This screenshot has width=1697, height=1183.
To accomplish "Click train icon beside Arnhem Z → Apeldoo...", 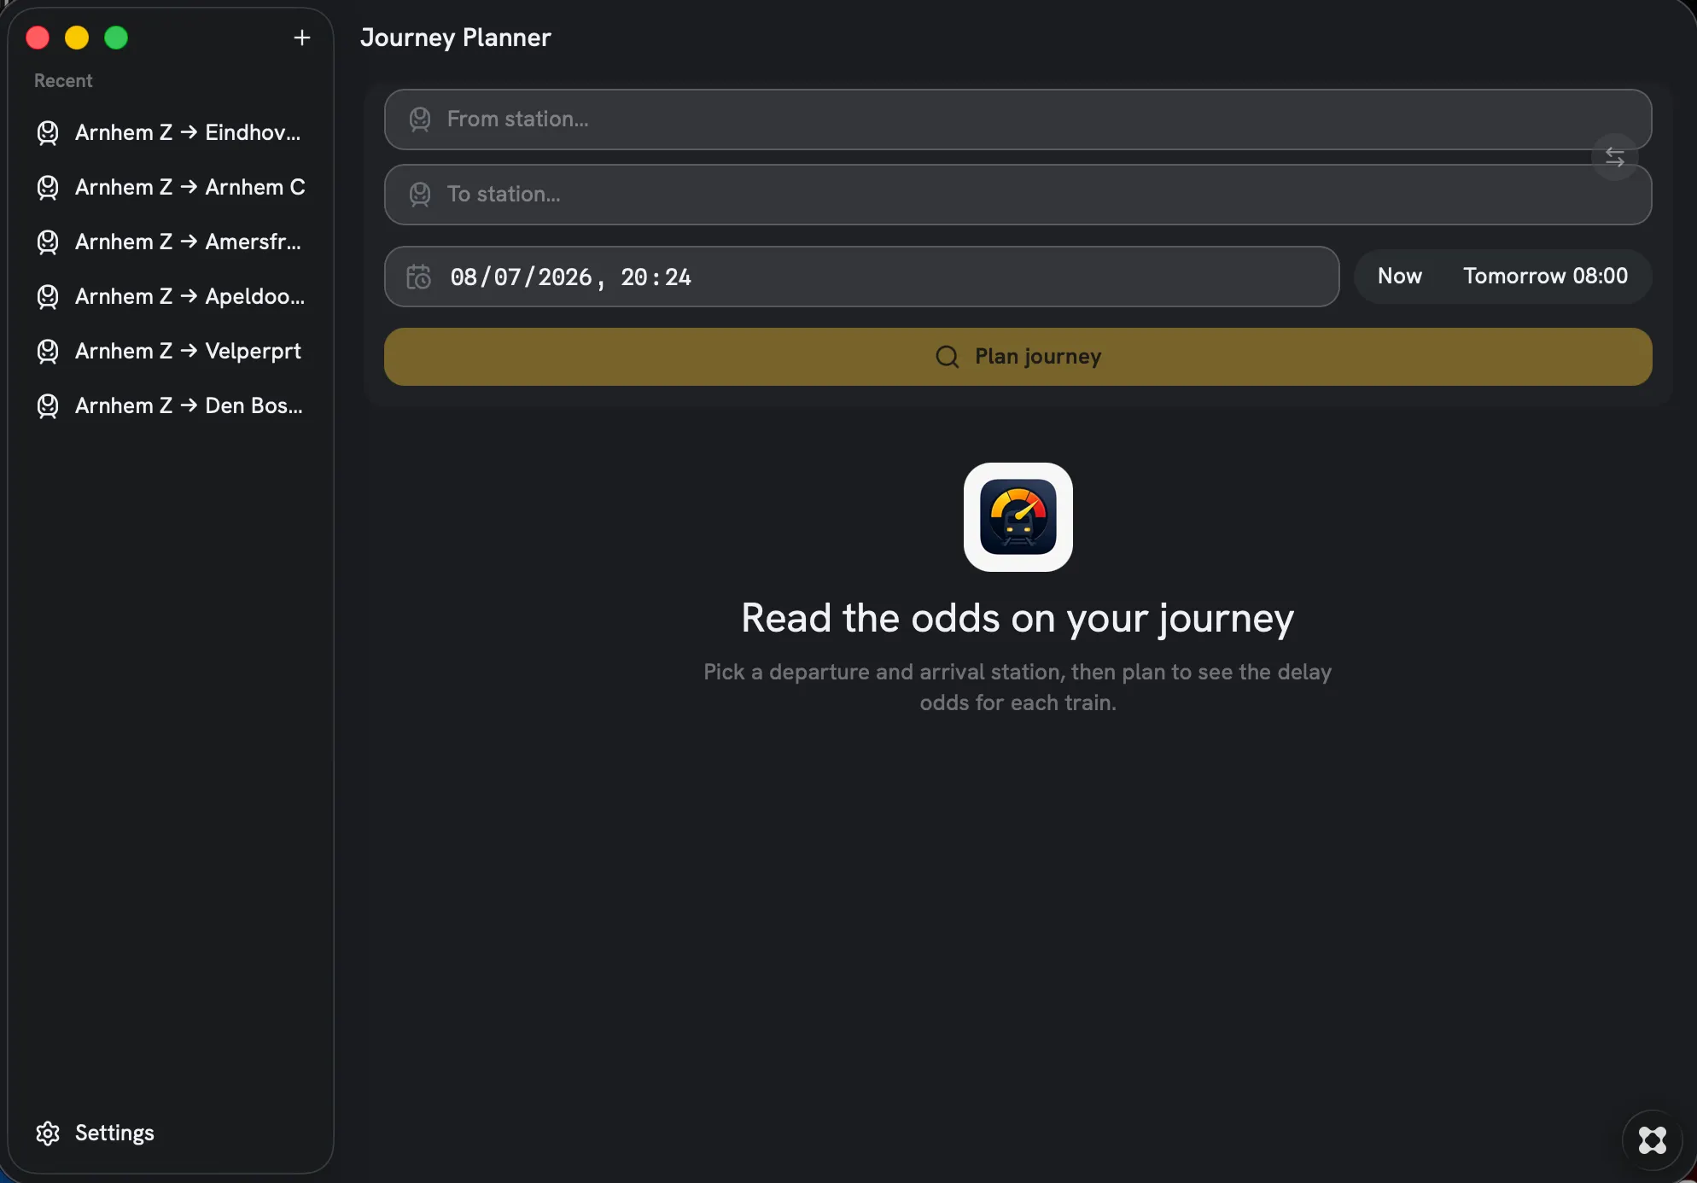I will point(48,297).
